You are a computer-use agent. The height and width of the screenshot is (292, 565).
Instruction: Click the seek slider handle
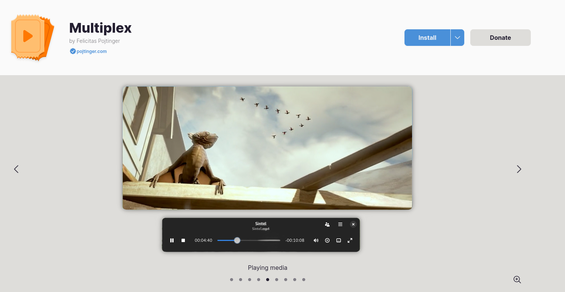[x=237, y=241]
